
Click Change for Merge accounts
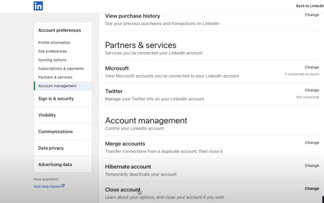(311, 143)
